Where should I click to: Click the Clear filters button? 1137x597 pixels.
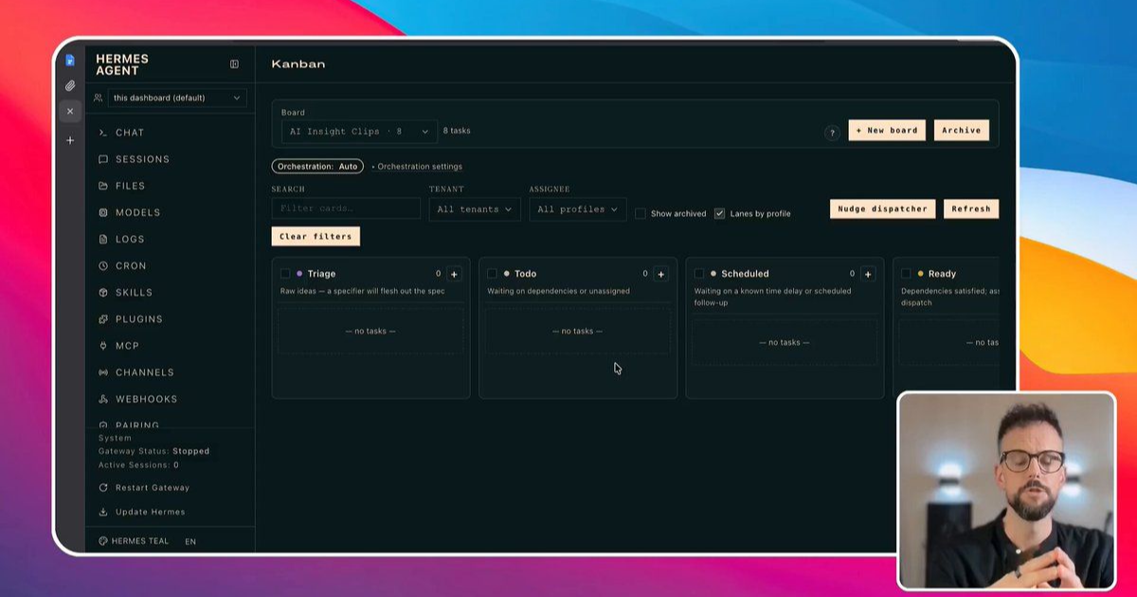pyautogui.click(x=316, y=236)
